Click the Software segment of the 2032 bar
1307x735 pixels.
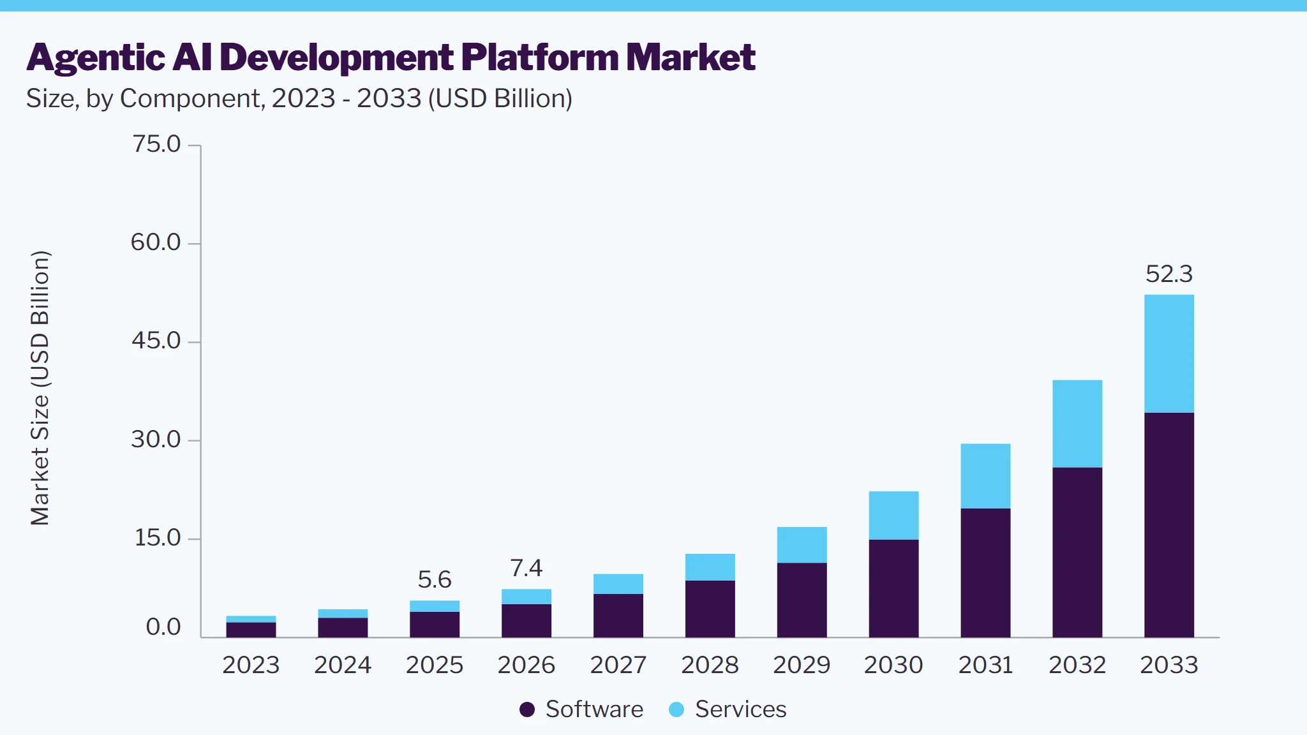1077,553
